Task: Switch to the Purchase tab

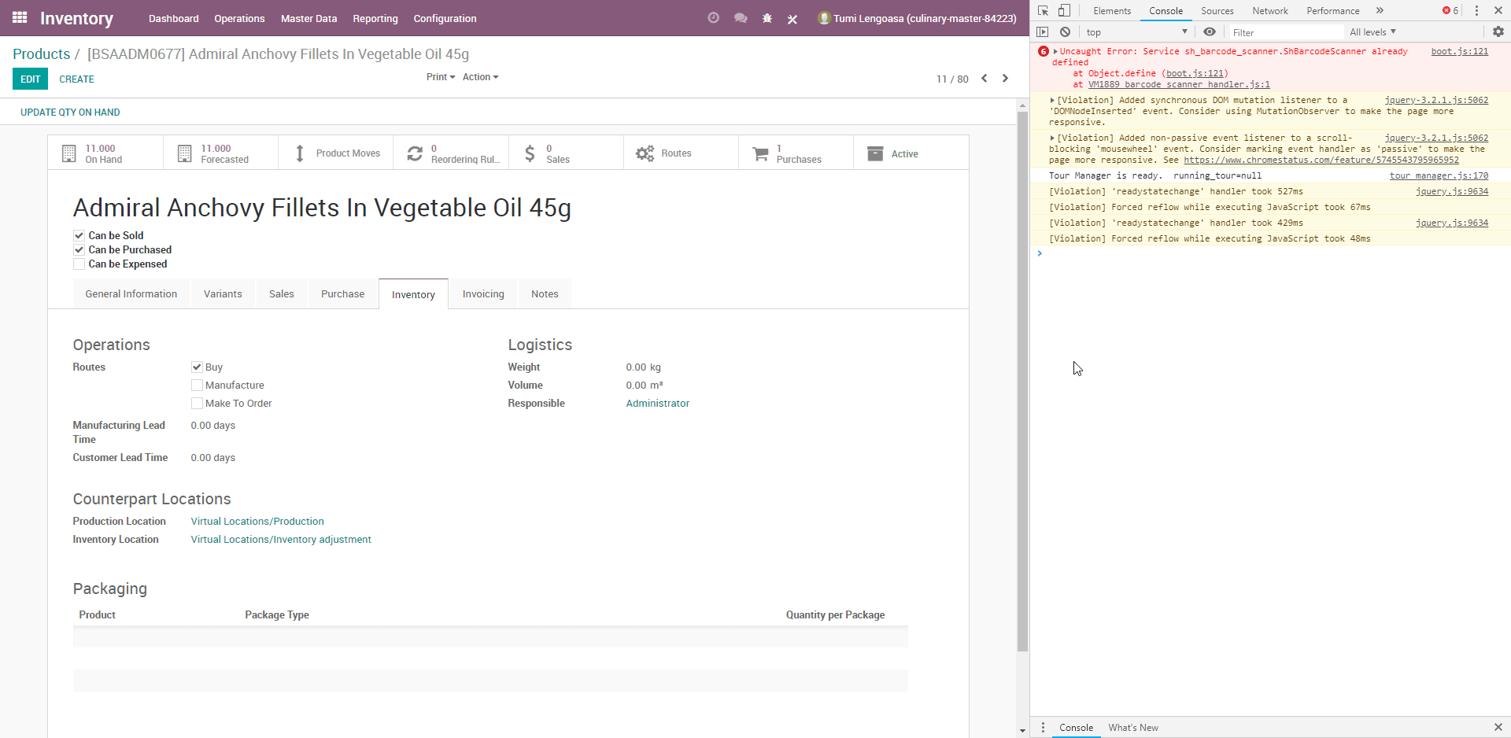Action: point(342,293)
